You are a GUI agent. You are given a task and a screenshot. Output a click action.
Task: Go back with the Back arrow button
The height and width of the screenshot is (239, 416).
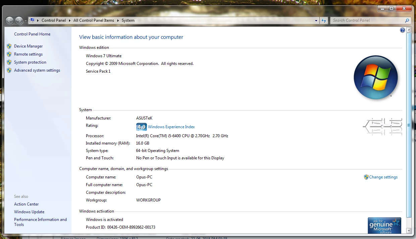click(10, 20)
